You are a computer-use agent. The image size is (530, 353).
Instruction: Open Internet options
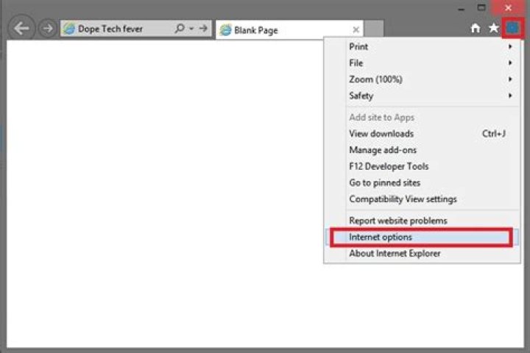422,237
